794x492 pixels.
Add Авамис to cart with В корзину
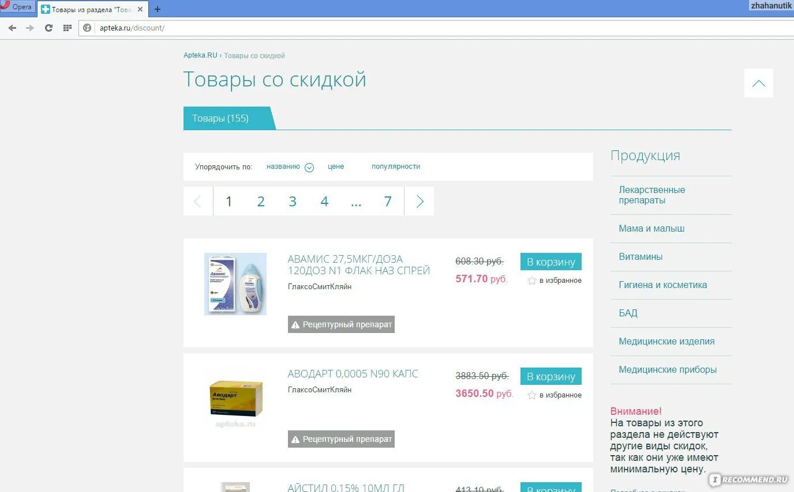click(x=550, y=262)
